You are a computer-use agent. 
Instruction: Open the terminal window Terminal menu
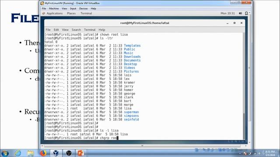(x=90, y=30)
